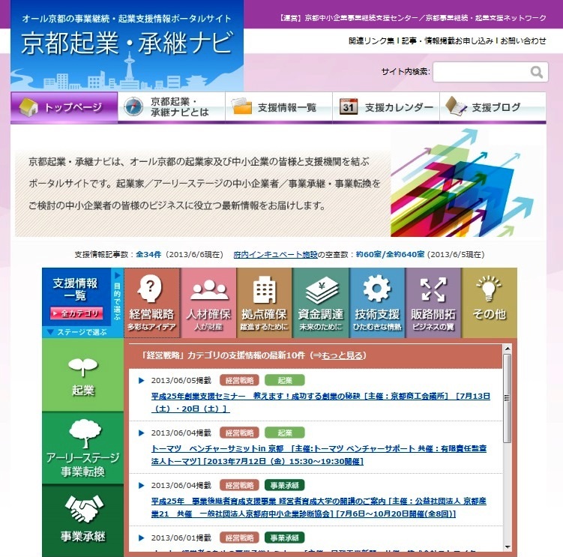Click the search magnifier icon
Viewport: 563px width, 557px height.
coord(537,72)
